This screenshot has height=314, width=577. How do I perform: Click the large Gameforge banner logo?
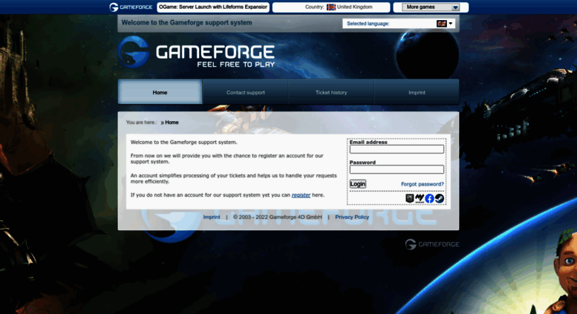197,53
